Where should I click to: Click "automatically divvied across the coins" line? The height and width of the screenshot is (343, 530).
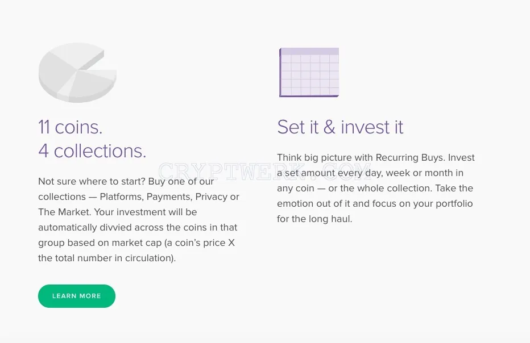tap(138, 228)
